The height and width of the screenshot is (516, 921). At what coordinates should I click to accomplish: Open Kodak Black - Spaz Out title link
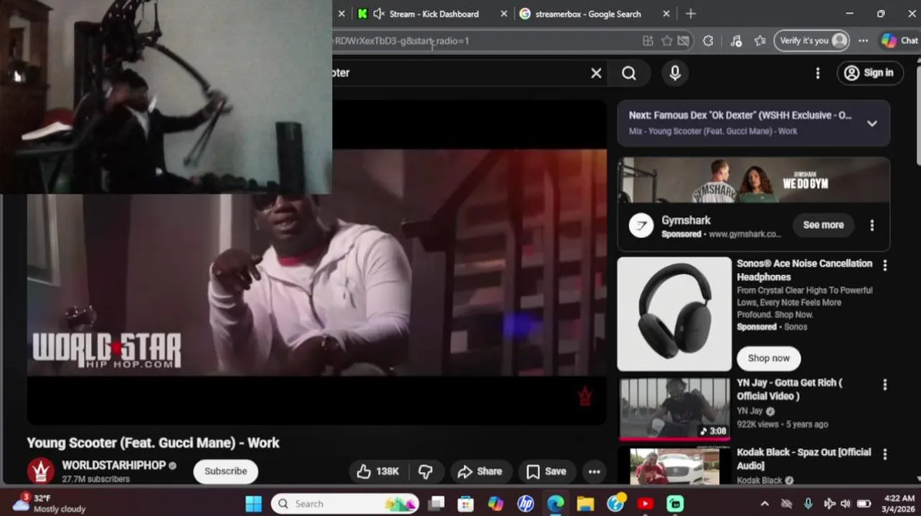point(804,459)
